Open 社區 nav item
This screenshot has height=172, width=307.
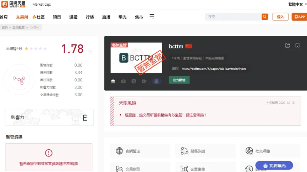[x=39, y=17]
